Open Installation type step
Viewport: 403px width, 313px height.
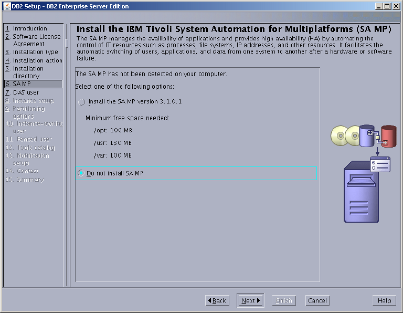coord(31,52)
